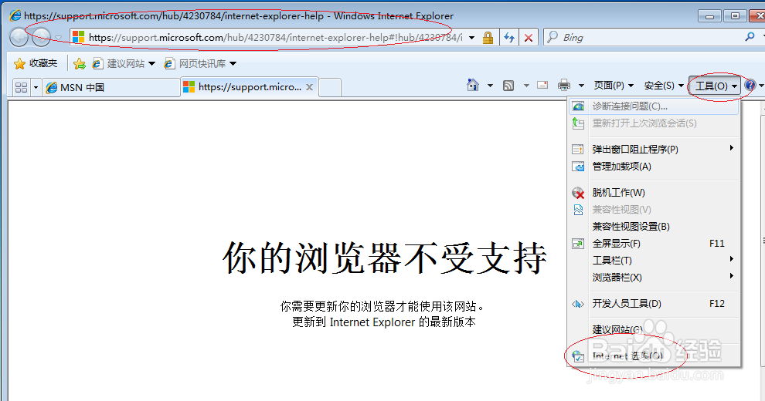
Task: Click the security padlock icon in address bar
Action: pyautogui.click(x=488, y=38)
